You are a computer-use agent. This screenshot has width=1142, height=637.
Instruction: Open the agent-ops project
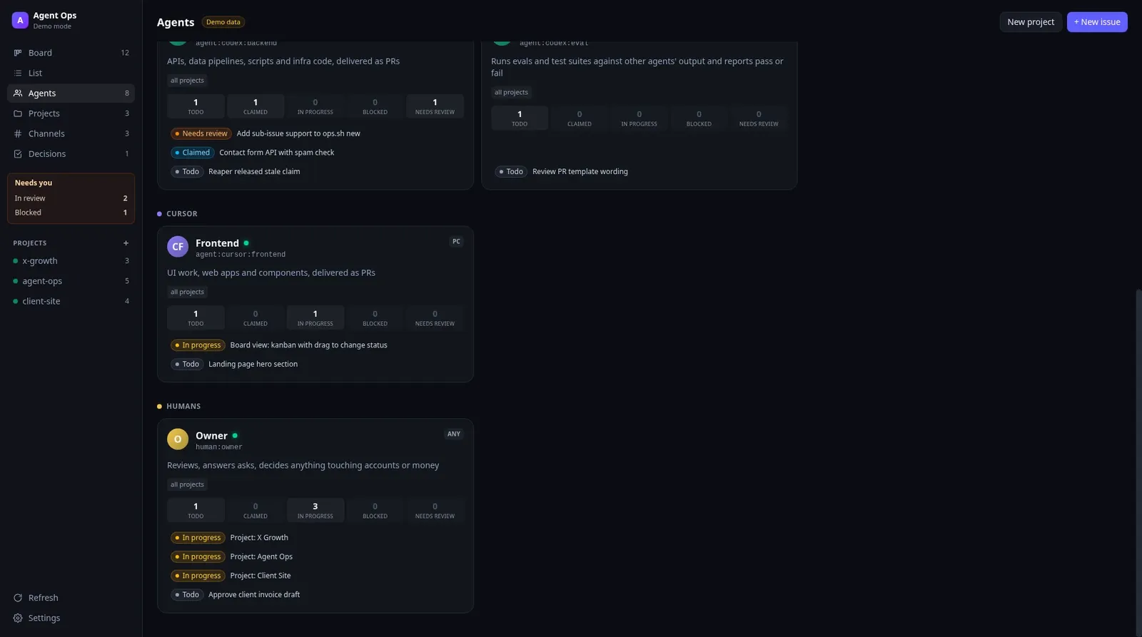(x=71, y=281)
